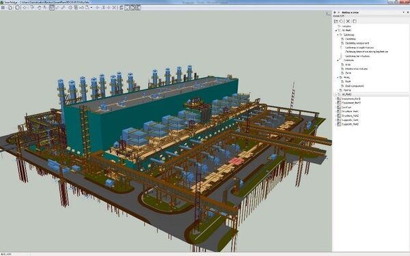
Task: Collapse the Cableway tree node
Action: (x=338, y=35)
